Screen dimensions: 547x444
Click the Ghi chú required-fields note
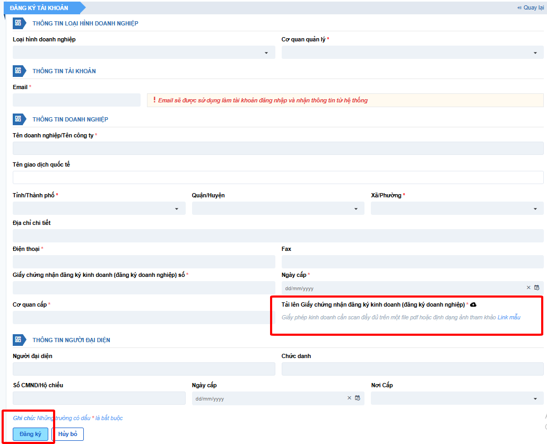pyautogui.click(x=68, y=418)
